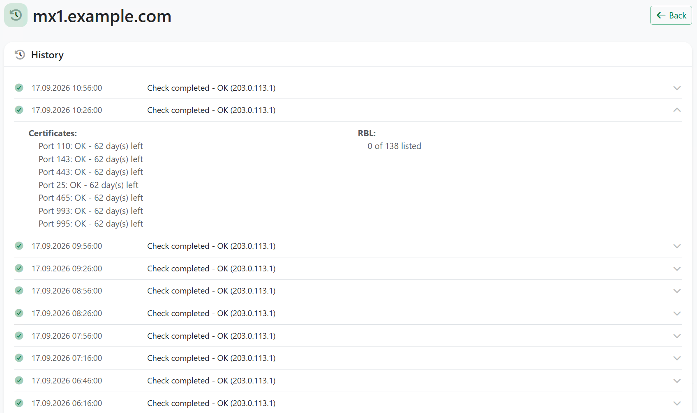Expand the 06:16:00 check details chevron
The width and height of the screenshot is (697, 413).
(x=677, y=403)
